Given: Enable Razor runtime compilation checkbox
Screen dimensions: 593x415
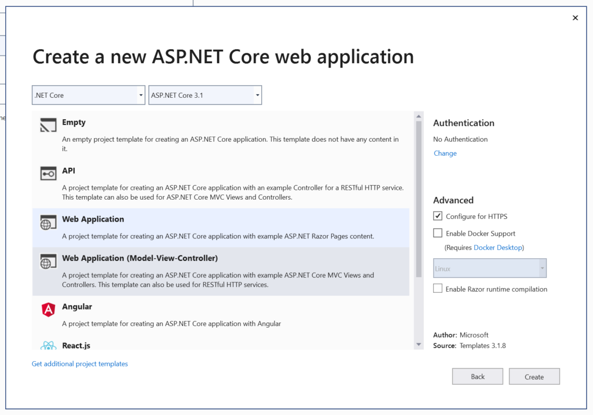Looking at the screenshot, I should [x=438, y=288].
